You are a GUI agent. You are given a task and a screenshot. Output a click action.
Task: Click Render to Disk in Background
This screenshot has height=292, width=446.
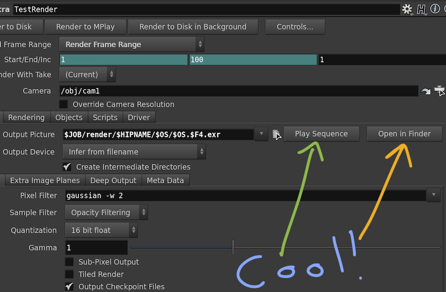coord(193,27)
